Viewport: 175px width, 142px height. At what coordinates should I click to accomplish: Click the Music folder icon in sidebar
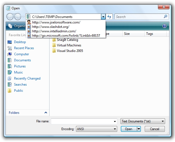tap(10, 72)
